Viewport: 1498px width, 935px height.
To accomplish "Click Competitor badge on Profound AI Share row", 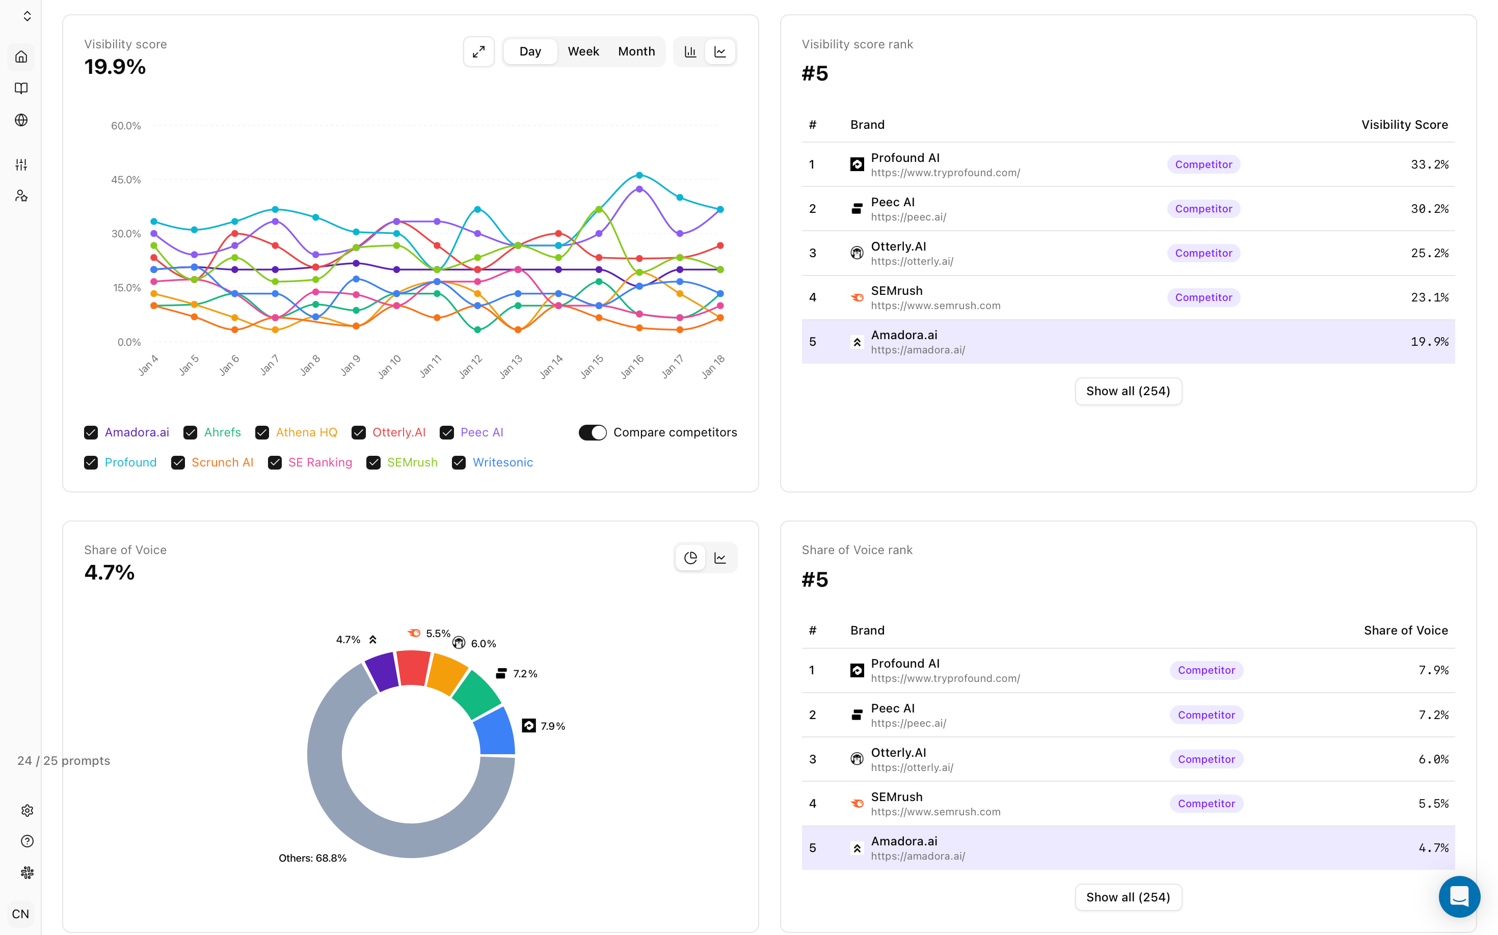I will click(x=1206, y=670).
